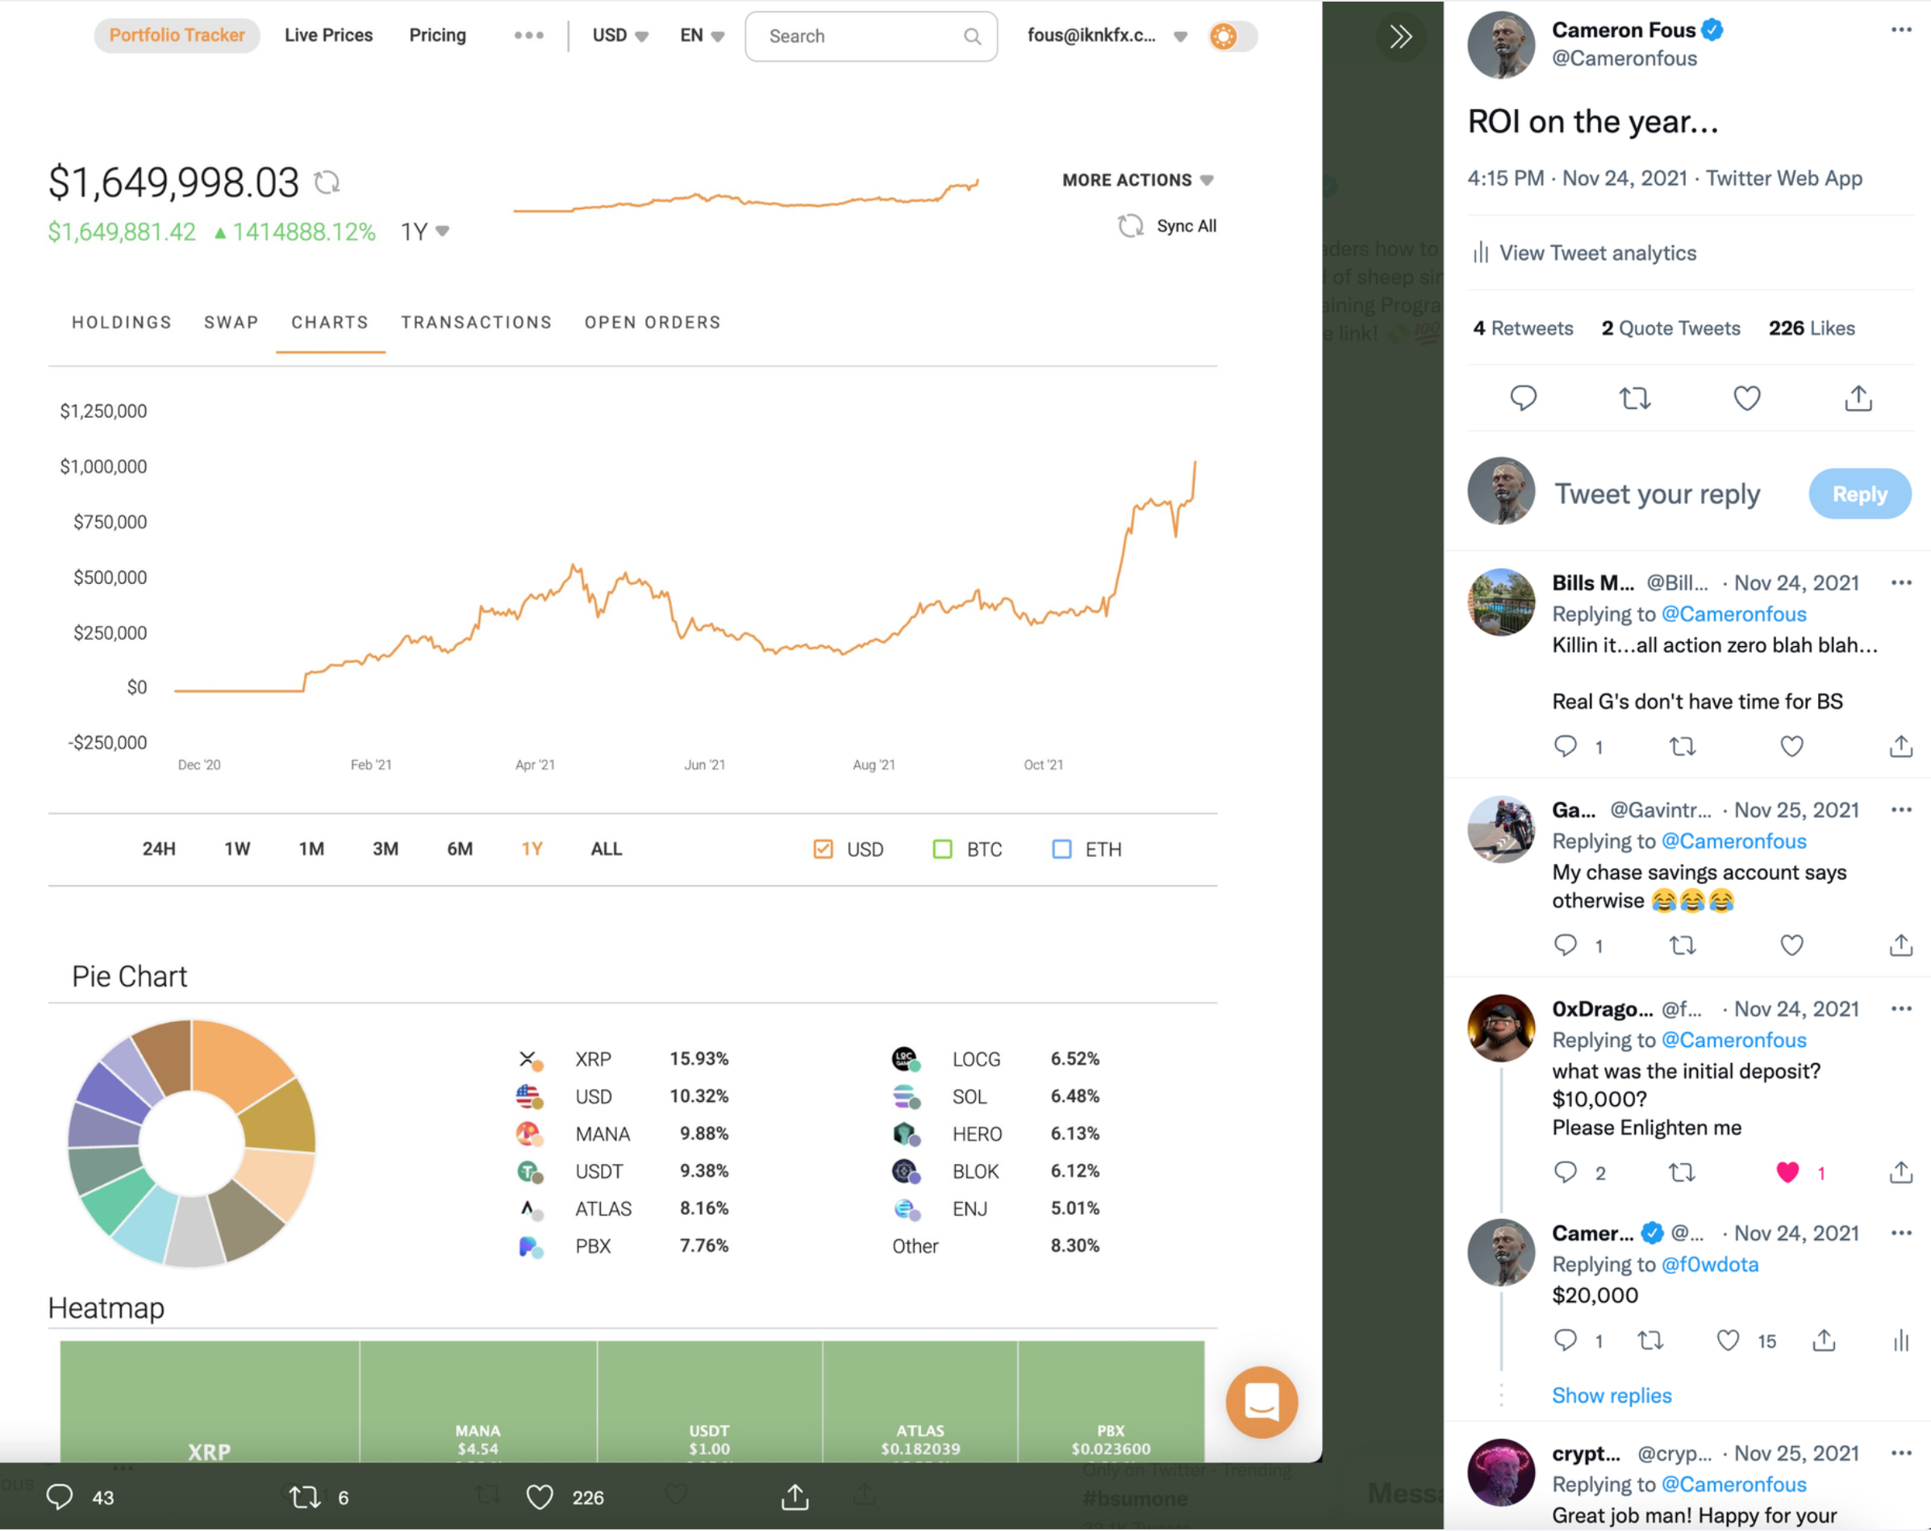The height and width of the screenshot is (1531, 1931).
Task: Select the CHARTS tab
Action: tap(330, 323)
